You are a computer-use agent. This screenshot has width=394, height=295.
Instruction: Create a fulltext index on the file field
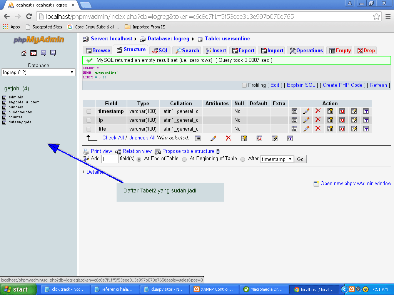pyautogui.click(x=366, y=128)
